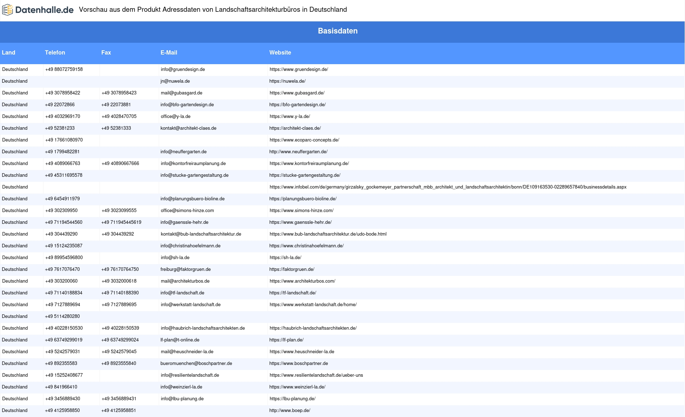Click the page title about Landschaftsarchitekturbüros
685x417 pixels.
coord(213,10)
